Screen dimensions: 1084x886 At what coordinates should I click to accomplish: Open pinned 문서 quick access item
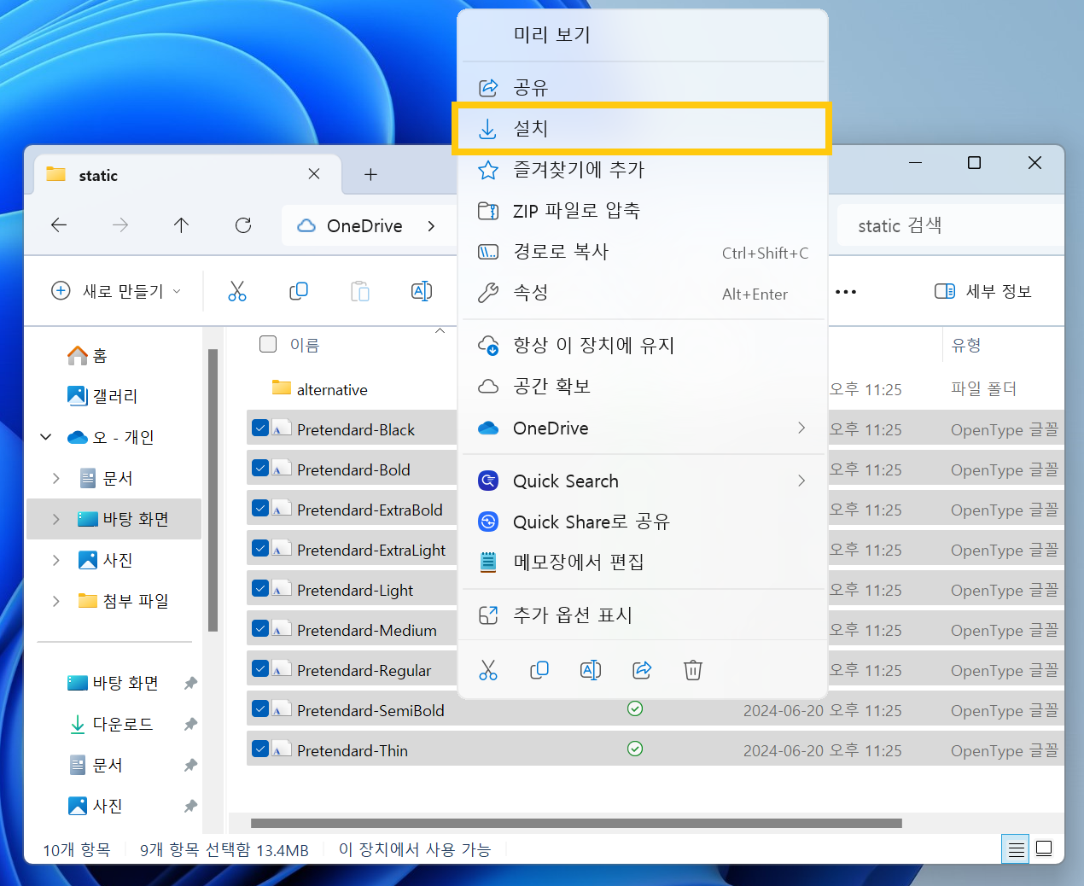tap(96, 765)
